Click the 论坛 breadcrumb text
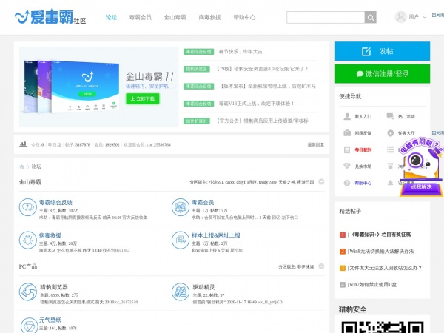 coord(36,166)
